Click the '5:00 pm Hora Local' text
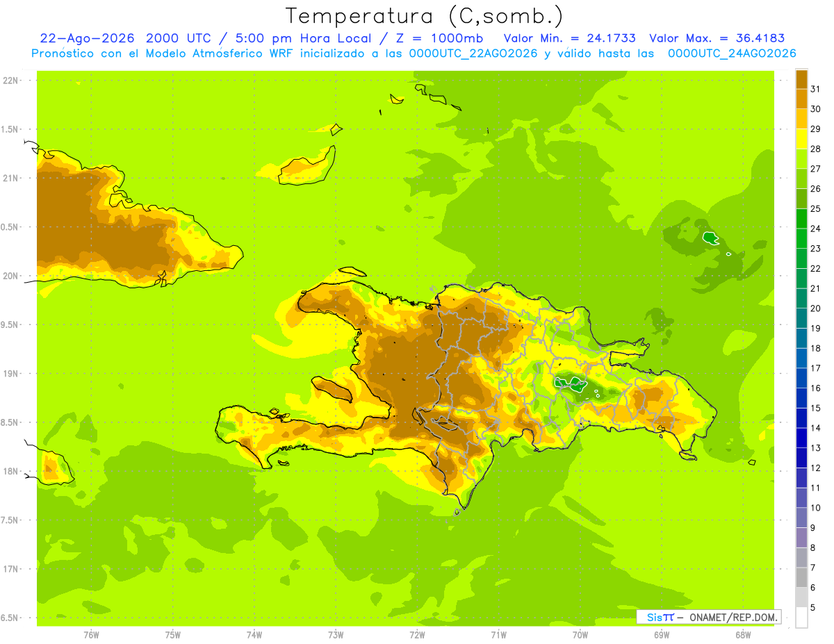 [x=302, y=38]
